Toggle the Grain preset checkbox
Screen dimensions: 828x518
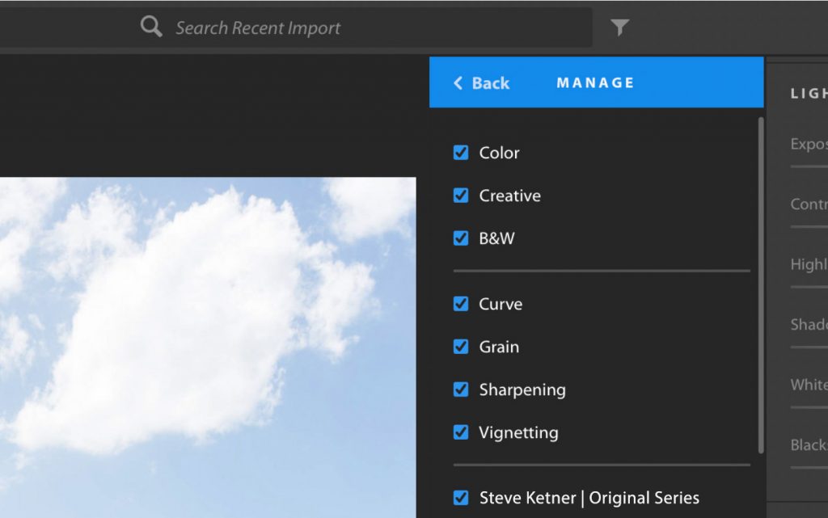tap(461, 347)
